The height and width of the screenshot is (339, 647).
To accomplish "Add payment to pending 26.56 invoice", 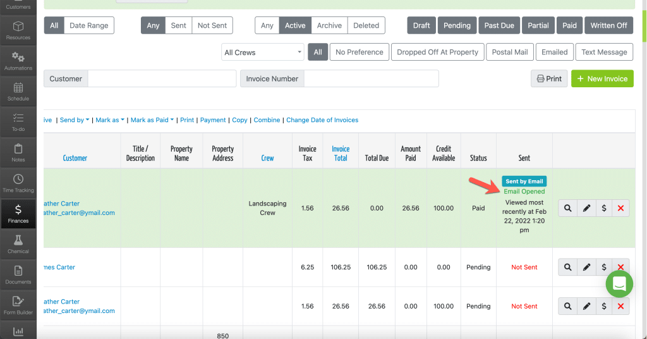I will point(603,306).
